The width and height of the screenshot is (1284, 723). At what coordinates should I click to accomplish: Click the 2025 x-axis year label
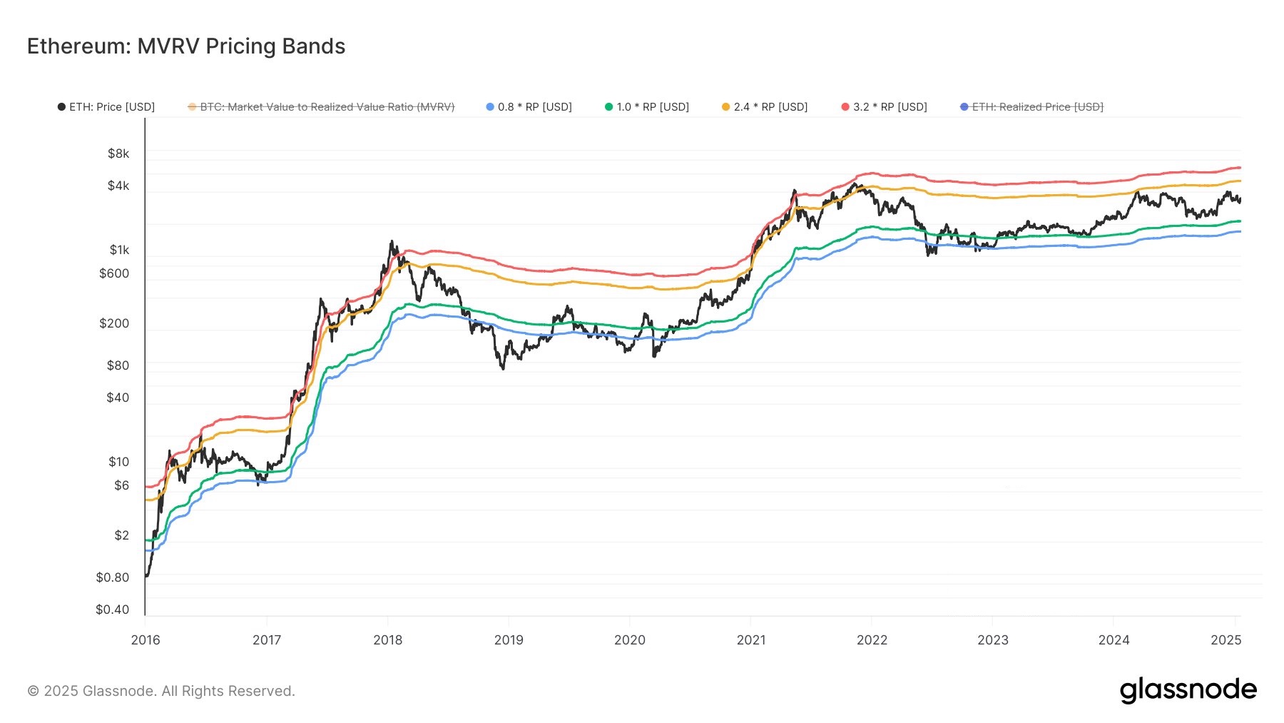(x=1226, y=639)
